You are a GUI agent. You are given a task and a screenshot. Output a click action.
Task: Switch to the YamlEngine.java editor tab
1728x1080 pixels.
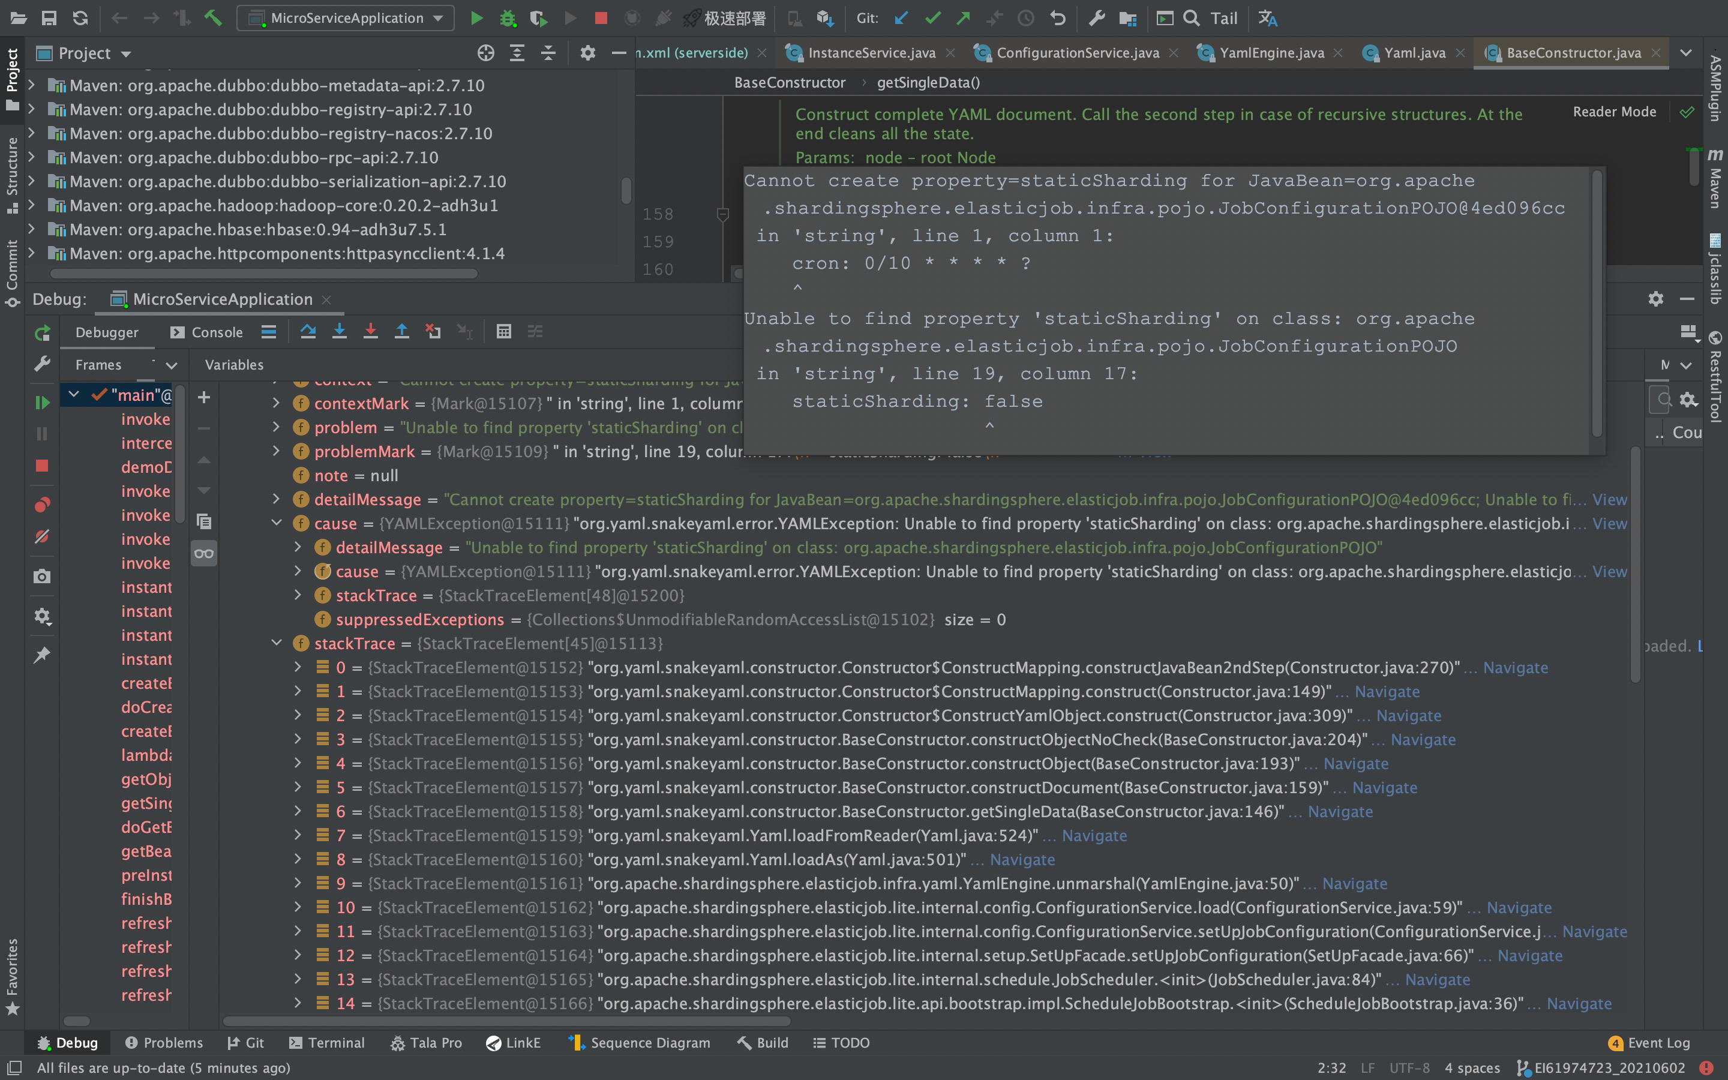click(x=1271, y=53)
